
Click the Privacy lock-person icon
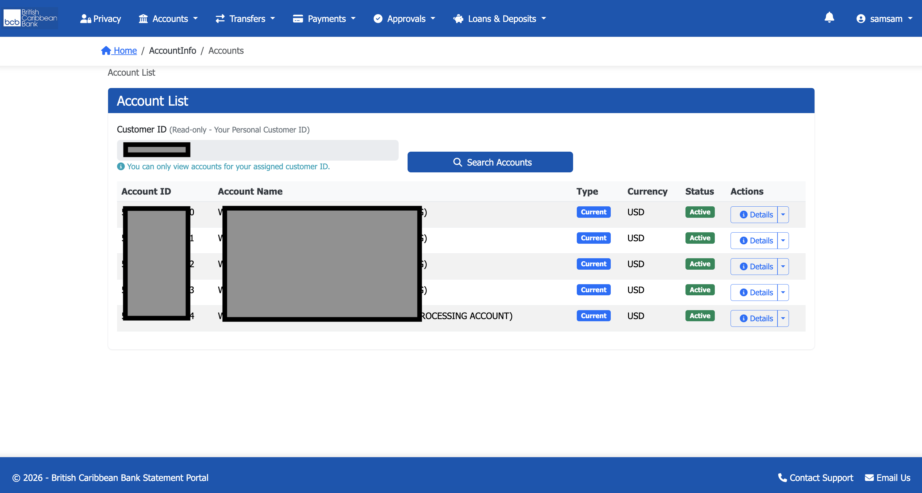[86, 19]
